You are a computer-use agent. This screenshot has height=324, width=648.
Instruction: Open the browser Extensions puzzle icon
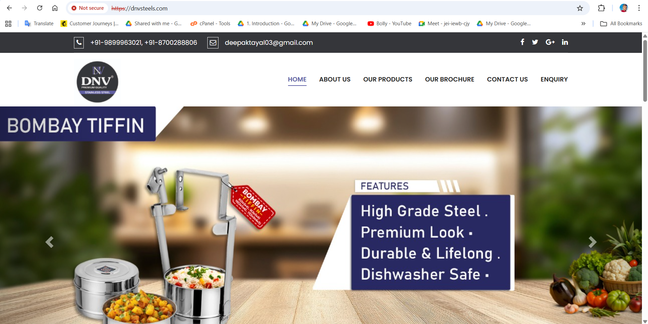point(601,8)
